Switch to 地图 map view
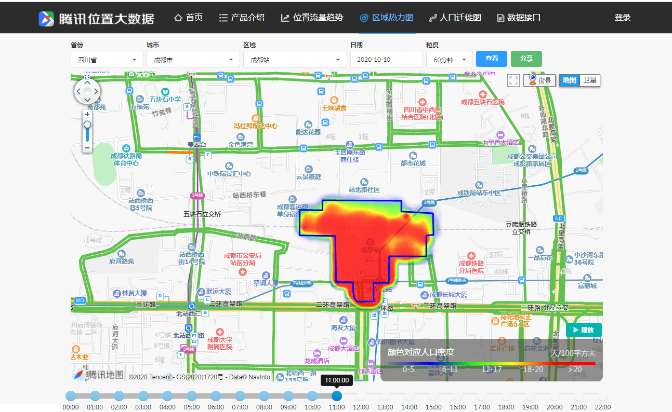The image size is (672, 412). click(570, 80)
